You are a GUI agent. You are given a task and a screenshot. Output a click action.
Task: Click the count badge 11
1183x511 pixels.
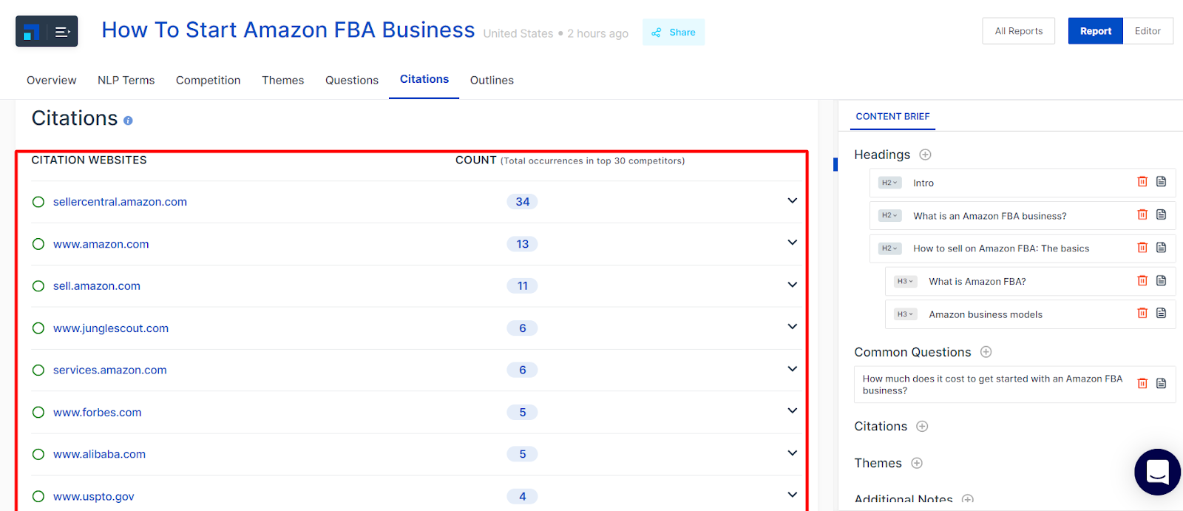click(523, 286)
